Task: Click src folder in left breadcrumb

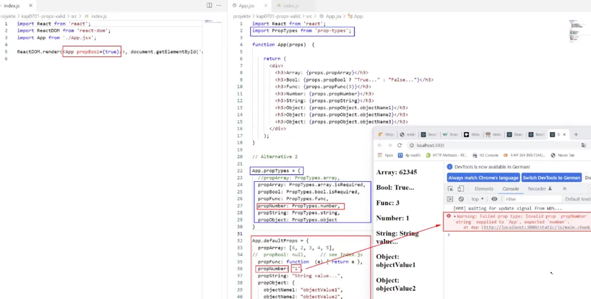Action: 74,16
